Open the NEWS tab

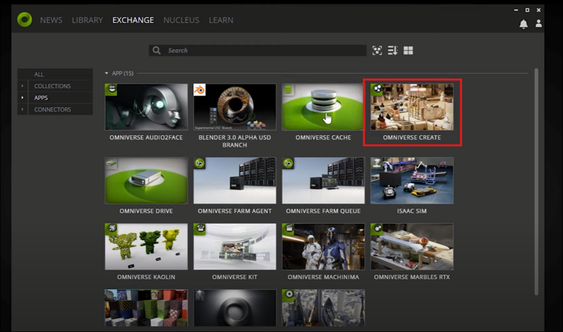click(x=52, y=20)
